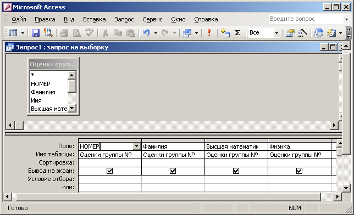Open the Вставка menu
This screenshot has height=215, width=354.
pyautogui.click(x=95, y=19)
